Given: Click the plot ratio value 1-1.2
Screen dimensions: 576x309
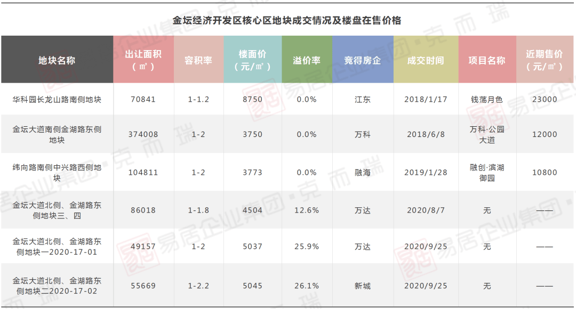Looking at the screenshot, I should pos(198,100).
